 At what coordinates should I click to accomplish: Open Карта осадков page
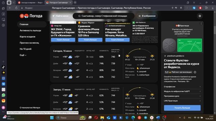pyautogui.click(x=27, y=37)
